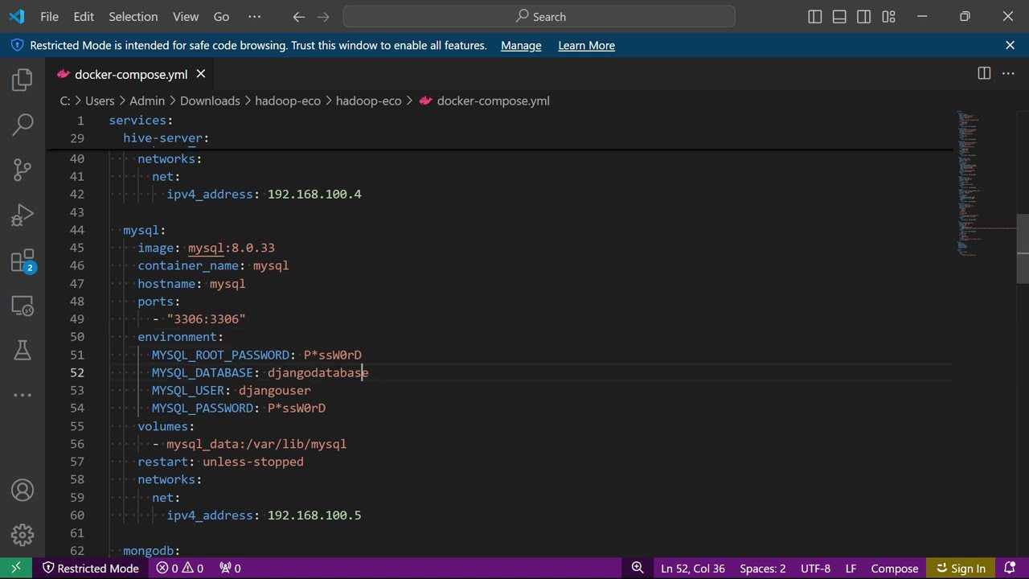The width and height of the screenshot is (1029, 579).
Task: Click the "3306:3306" ports string
Action: click(x=206, y=319)
